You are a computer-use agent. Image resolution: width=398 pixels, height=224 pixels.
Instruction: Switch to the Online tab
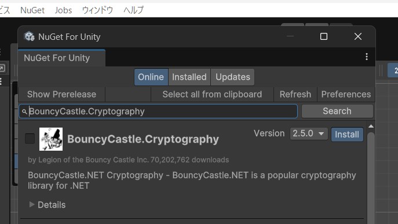pyautogui.click(x=151, y=77)
